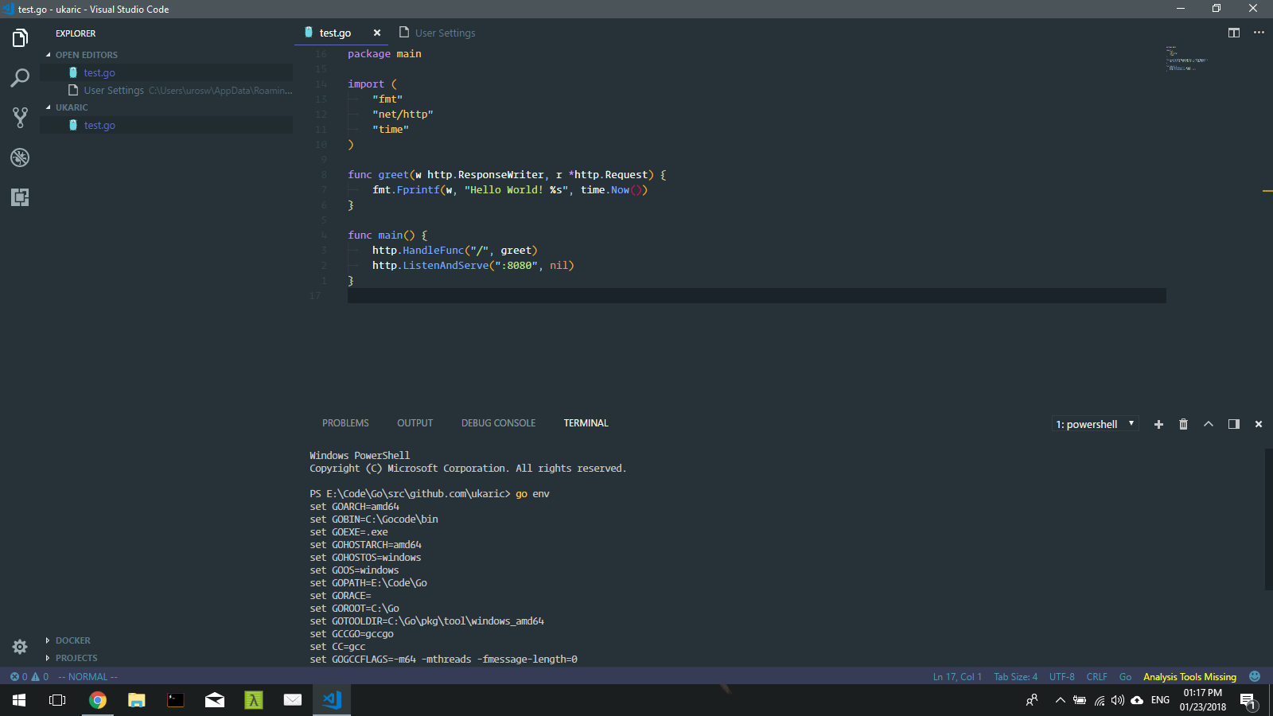Image resolution: width=1273 pixels, height=716 pixels.
Task: Close the test.go editor tab
Action: [377, 33]
